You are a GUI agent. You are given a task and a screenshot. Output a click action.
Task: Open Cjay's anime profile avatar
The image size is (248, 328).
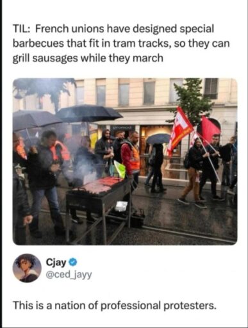(27, 268)
